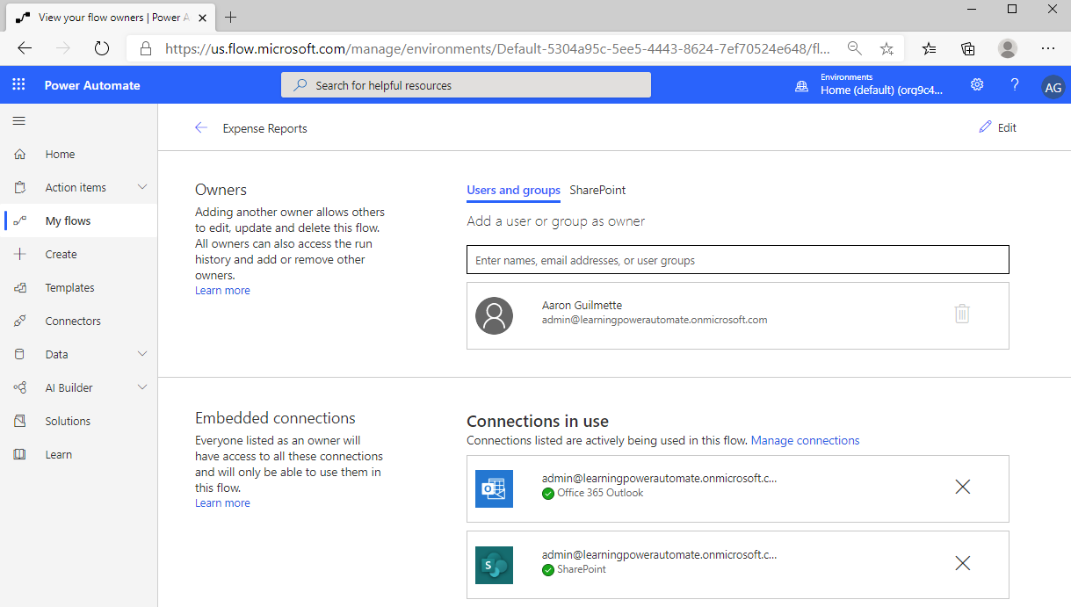This screenshot has height=607, width=1071.
Task: Click the Office 365 Outlook connector icon
Action: tap(494, 488)
